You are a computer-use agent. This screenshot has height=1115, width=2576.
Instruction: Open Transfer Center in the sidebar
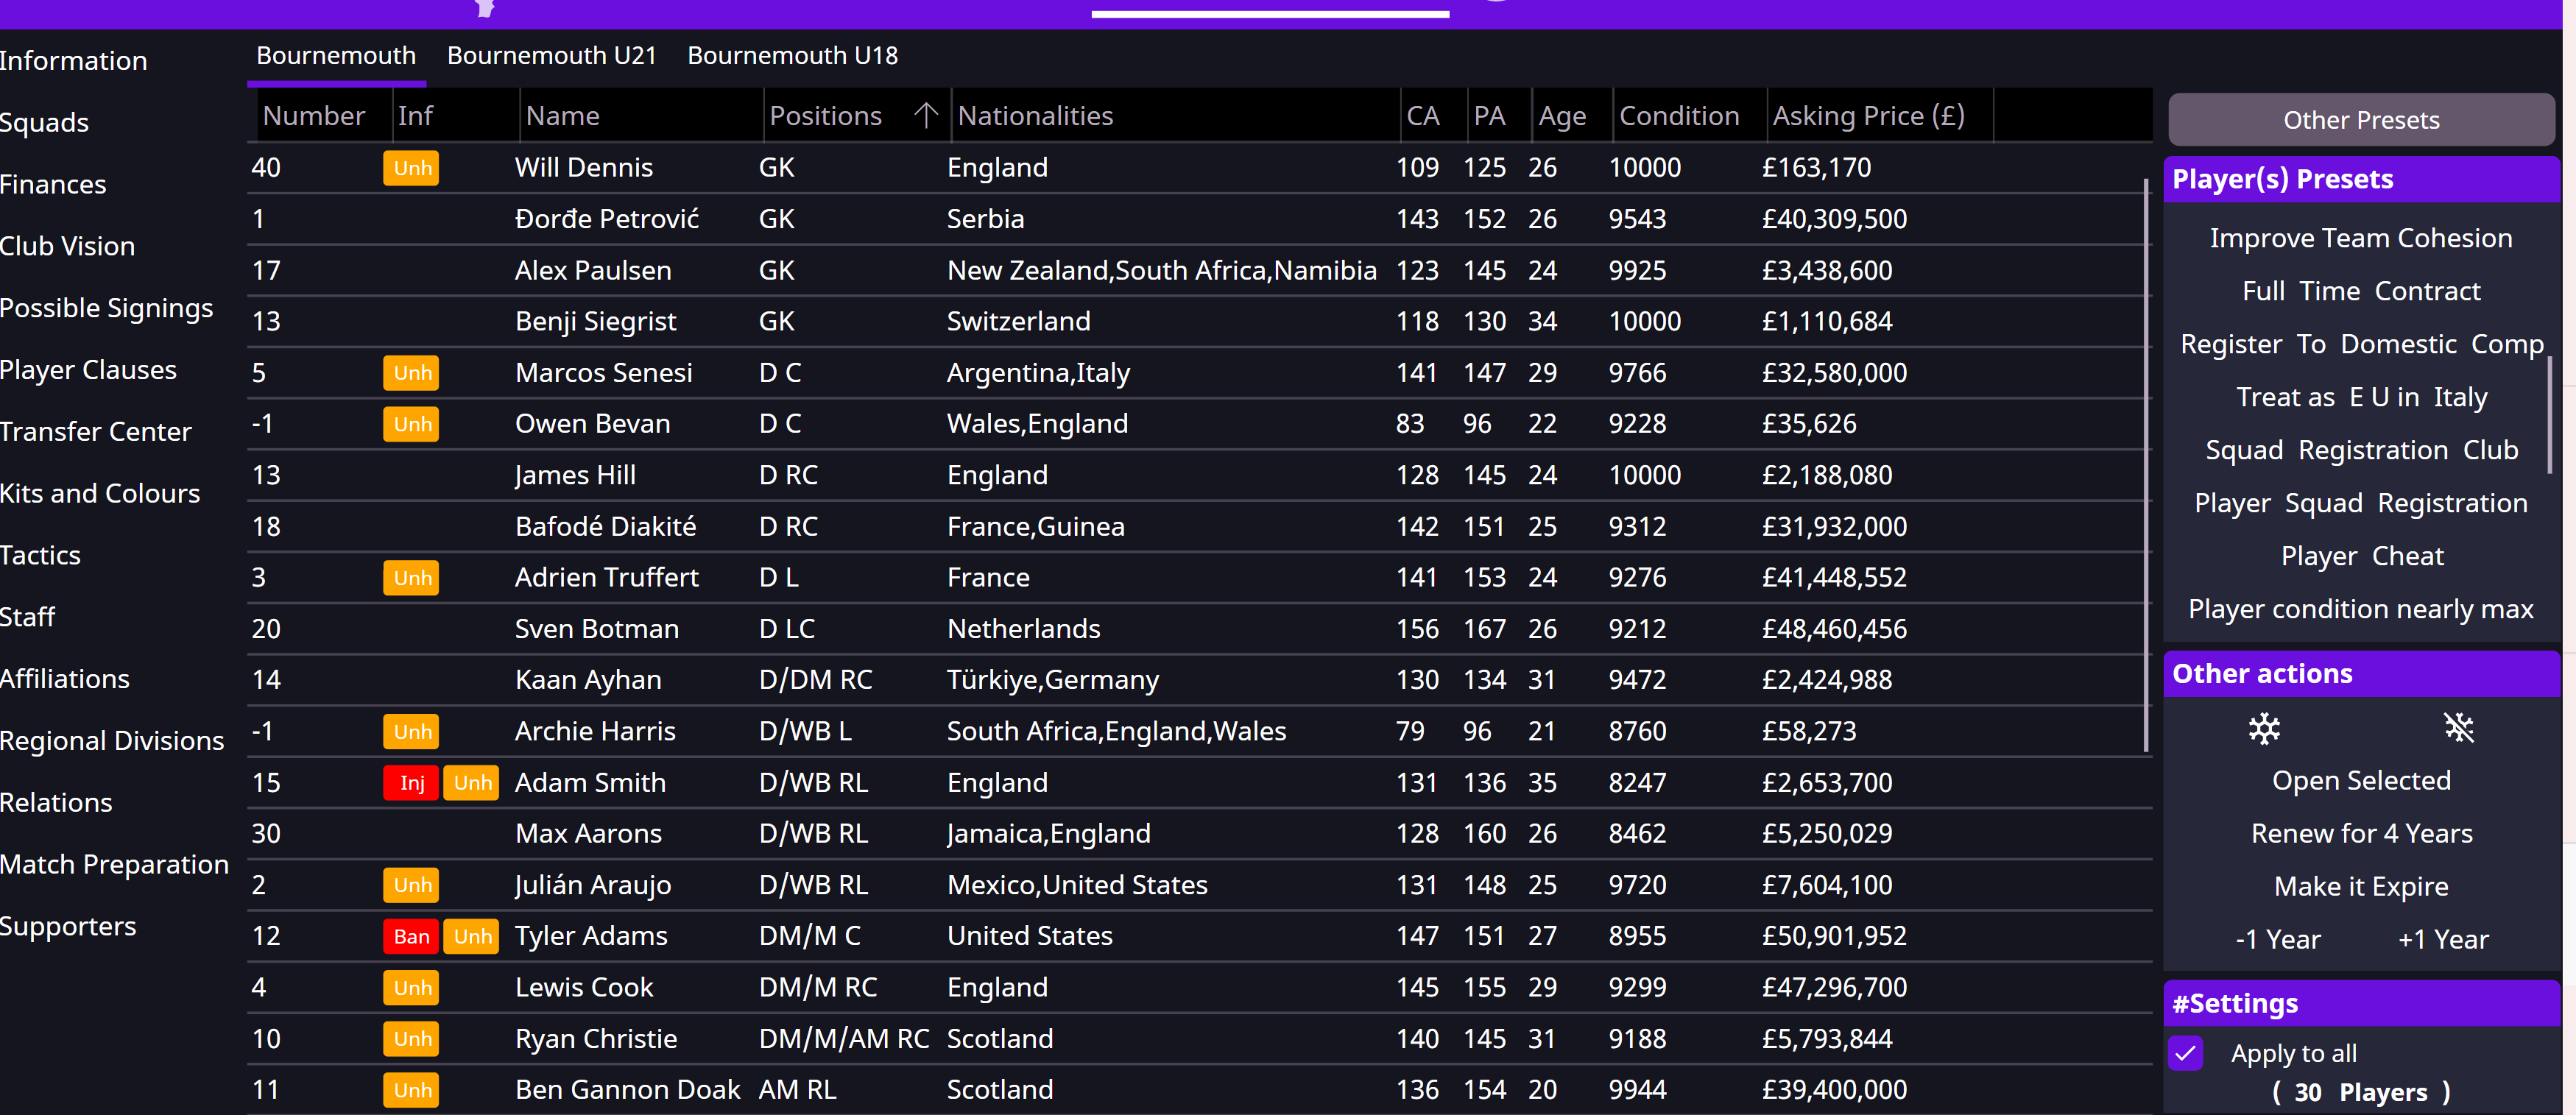click(96, 432)
